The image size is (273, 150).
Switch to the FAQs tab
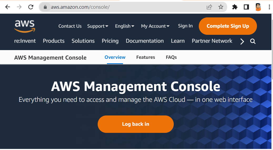tap(171, 57)
